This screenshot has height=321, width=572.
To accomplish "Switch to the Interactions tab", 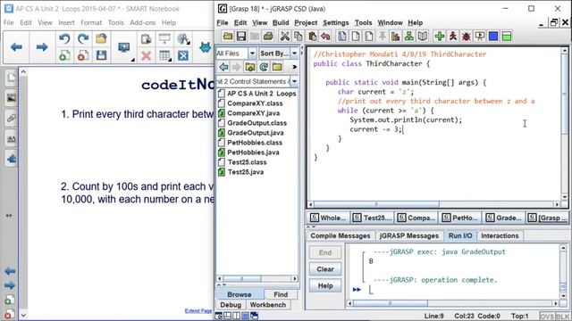I will 500,235.
